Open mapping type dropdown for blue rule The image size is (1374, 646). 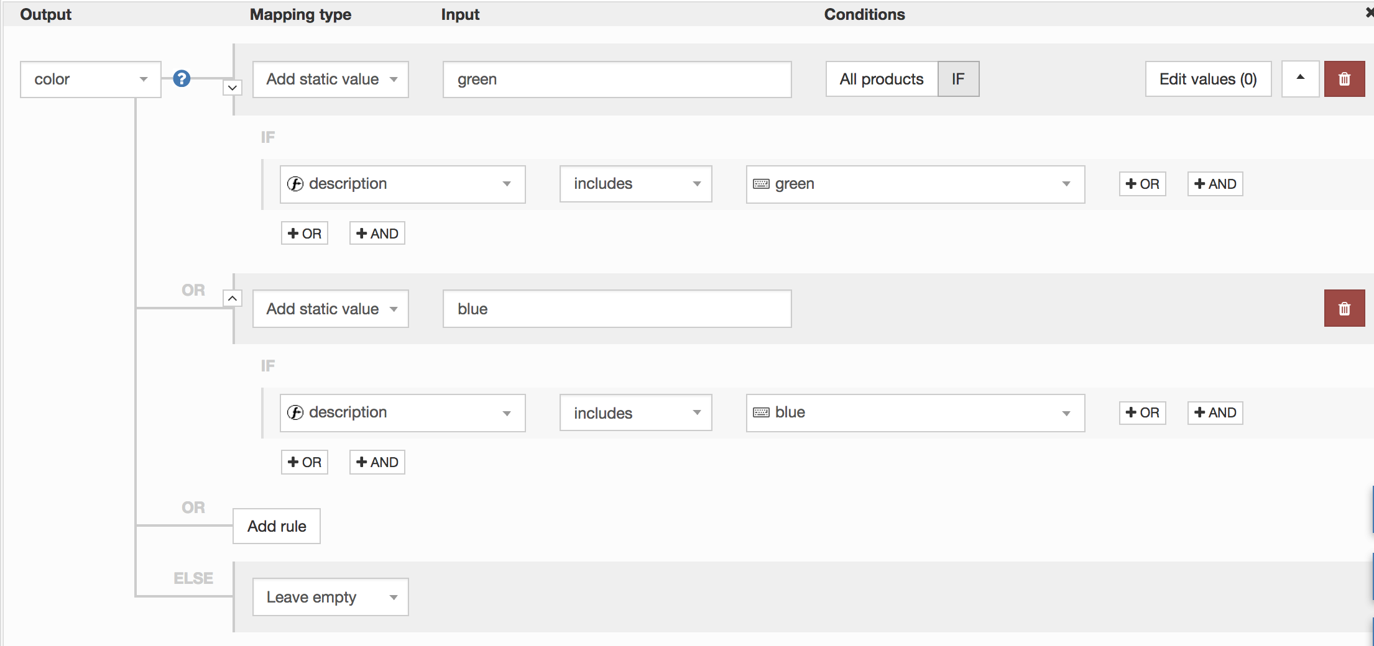[x=330, y=309]
